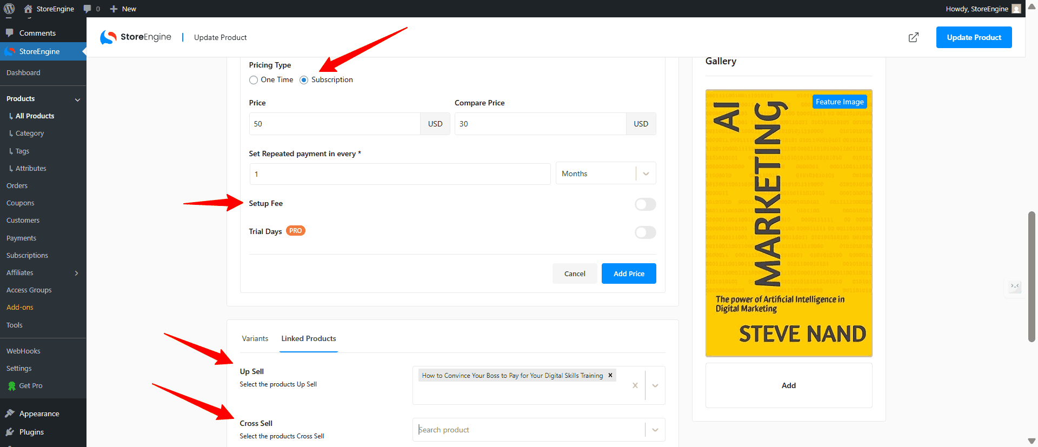Click the Plugins plug icon
The height and width of the screenshot is (447, 1038).
pos(10,432)
